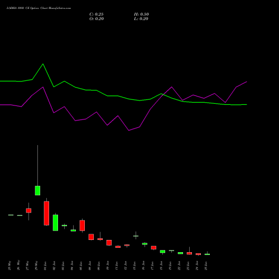This screenshot has height=279, width=279.
Task: Select the 01 Jun date label
Action: [x=45, y=266]
